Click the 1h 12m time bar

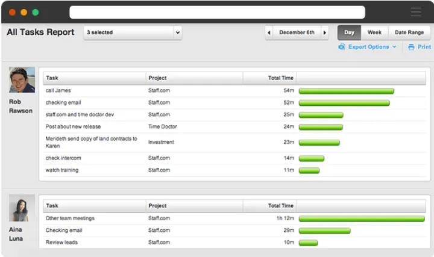pos(362,219)
